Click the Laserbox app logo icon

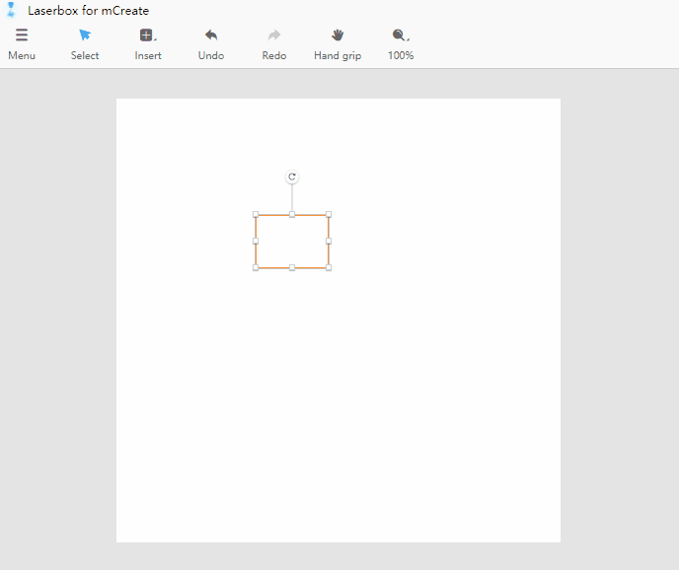click(x=11, y=10)
